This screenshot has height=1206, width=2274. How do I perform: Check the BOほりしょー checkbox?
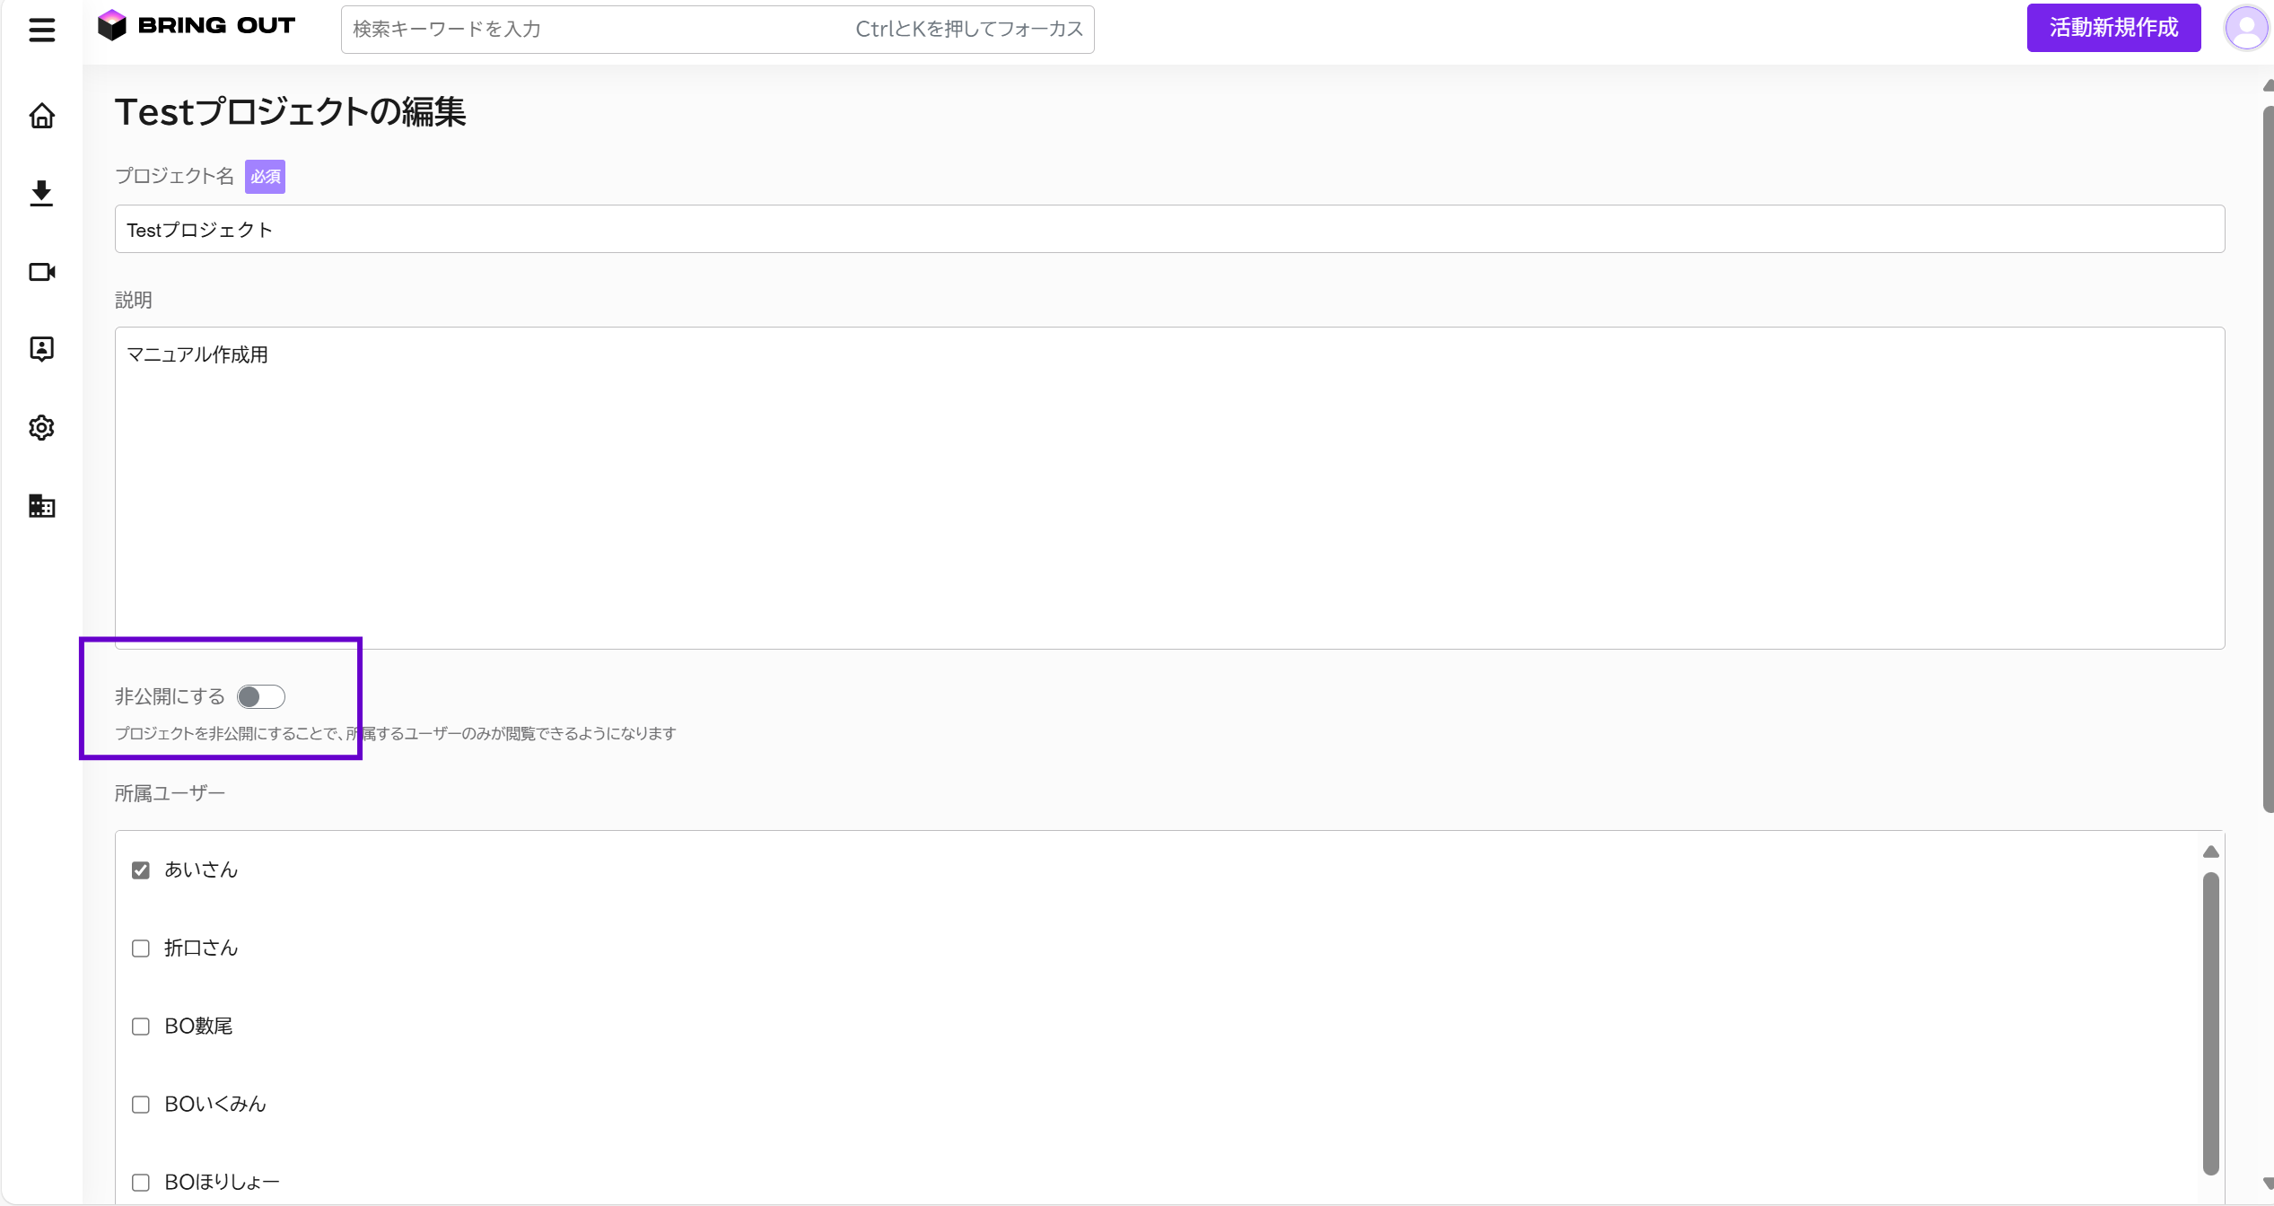click(141, 1183)
